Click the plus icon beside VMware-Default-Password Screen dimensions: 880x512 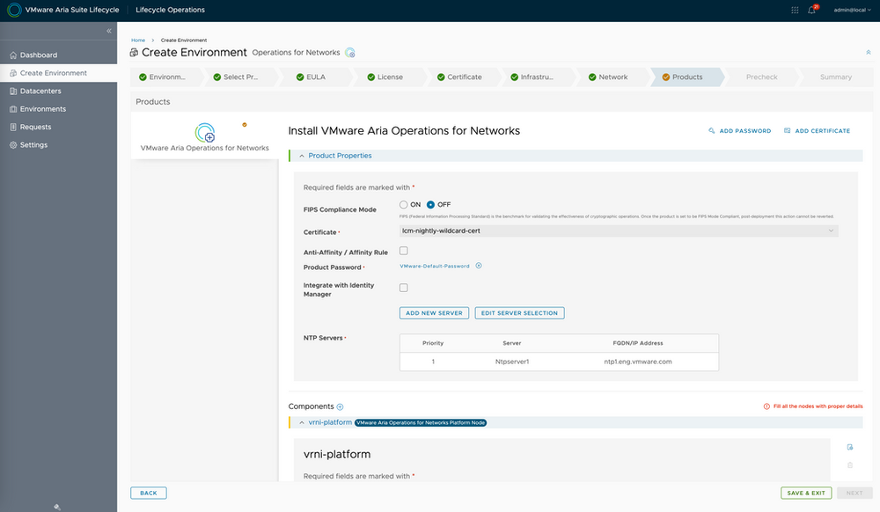click(x=479, y=266)
